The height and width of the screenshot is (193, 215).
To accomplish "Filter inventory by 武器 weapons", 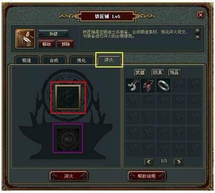I will point(140,72).
